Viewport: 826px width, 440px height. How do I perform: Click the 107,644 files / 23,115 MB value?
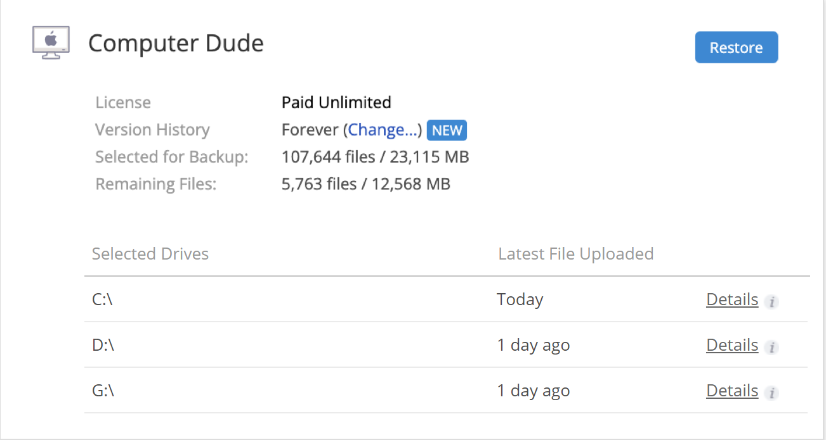376,157
